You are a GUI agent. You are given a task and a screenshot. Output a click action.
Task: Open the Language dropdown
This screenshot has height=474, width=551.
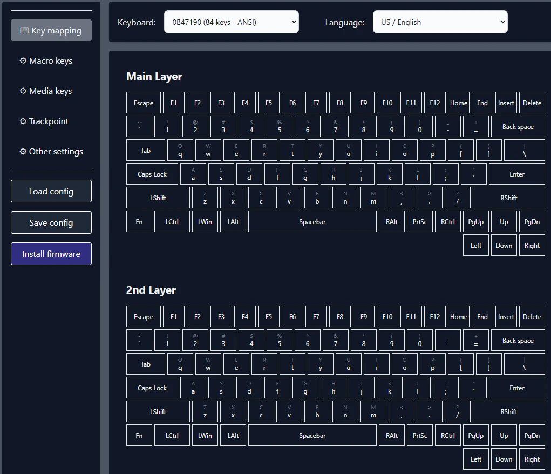(440, 22)
